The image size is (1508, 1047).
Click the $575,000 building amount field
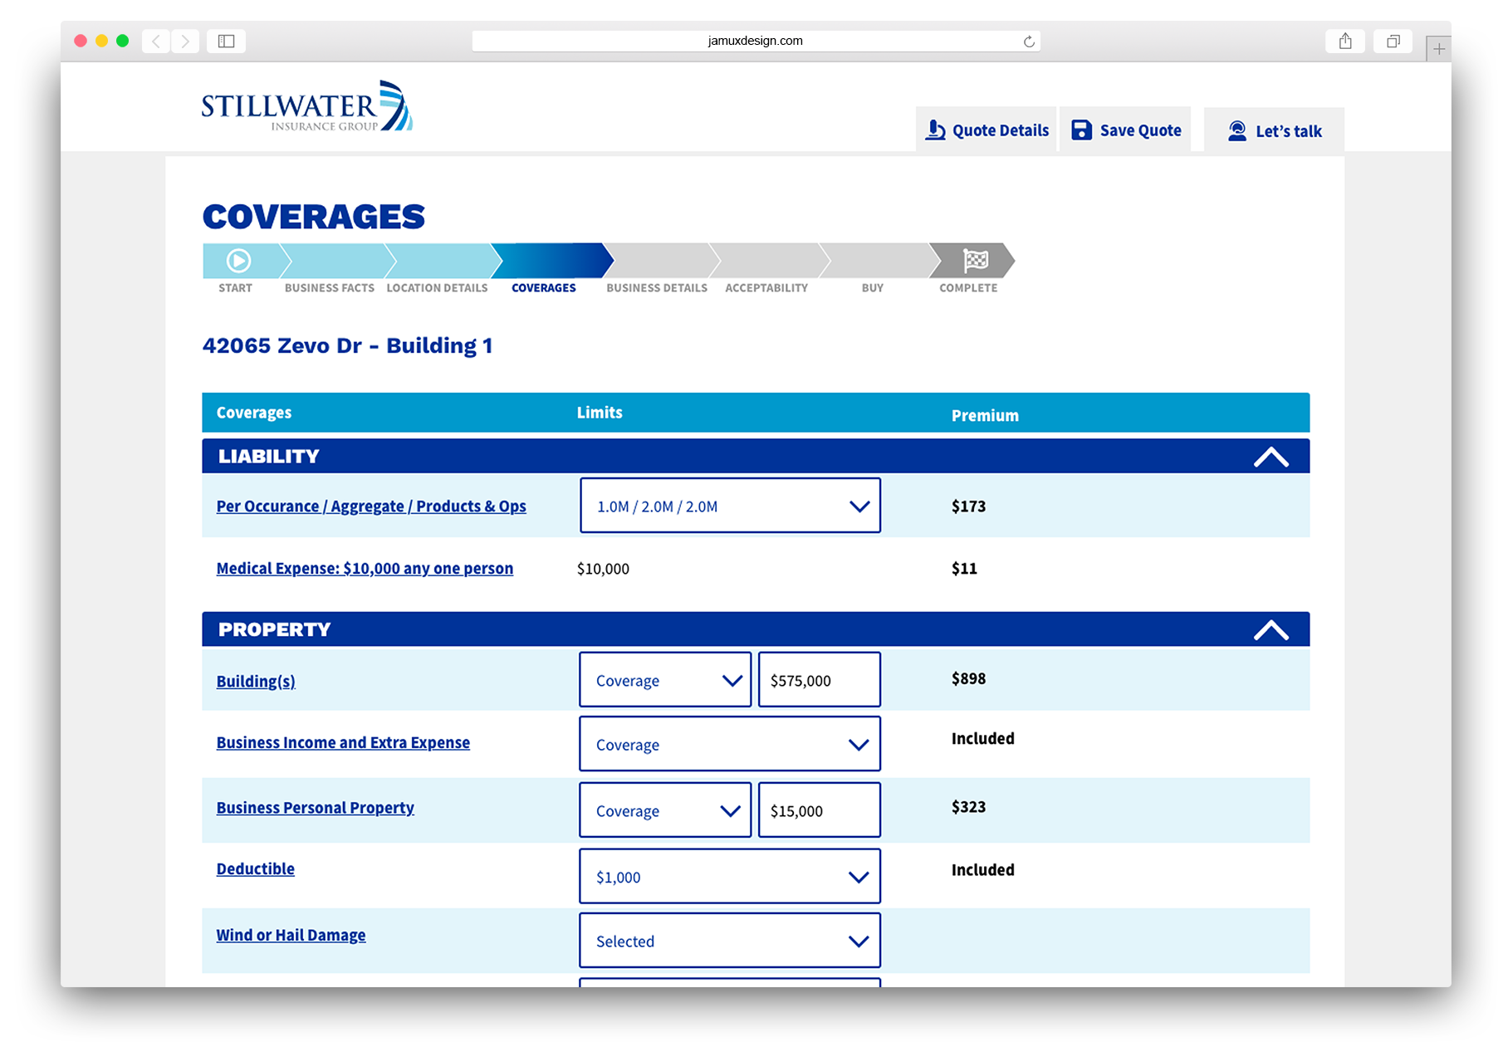pyautogui.click(x=820, y=680)
